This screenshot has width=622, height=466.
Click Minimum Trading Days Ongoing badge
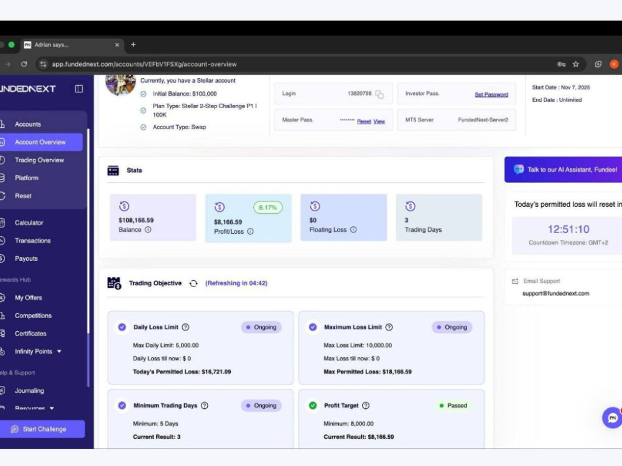[x=261, y=405]
